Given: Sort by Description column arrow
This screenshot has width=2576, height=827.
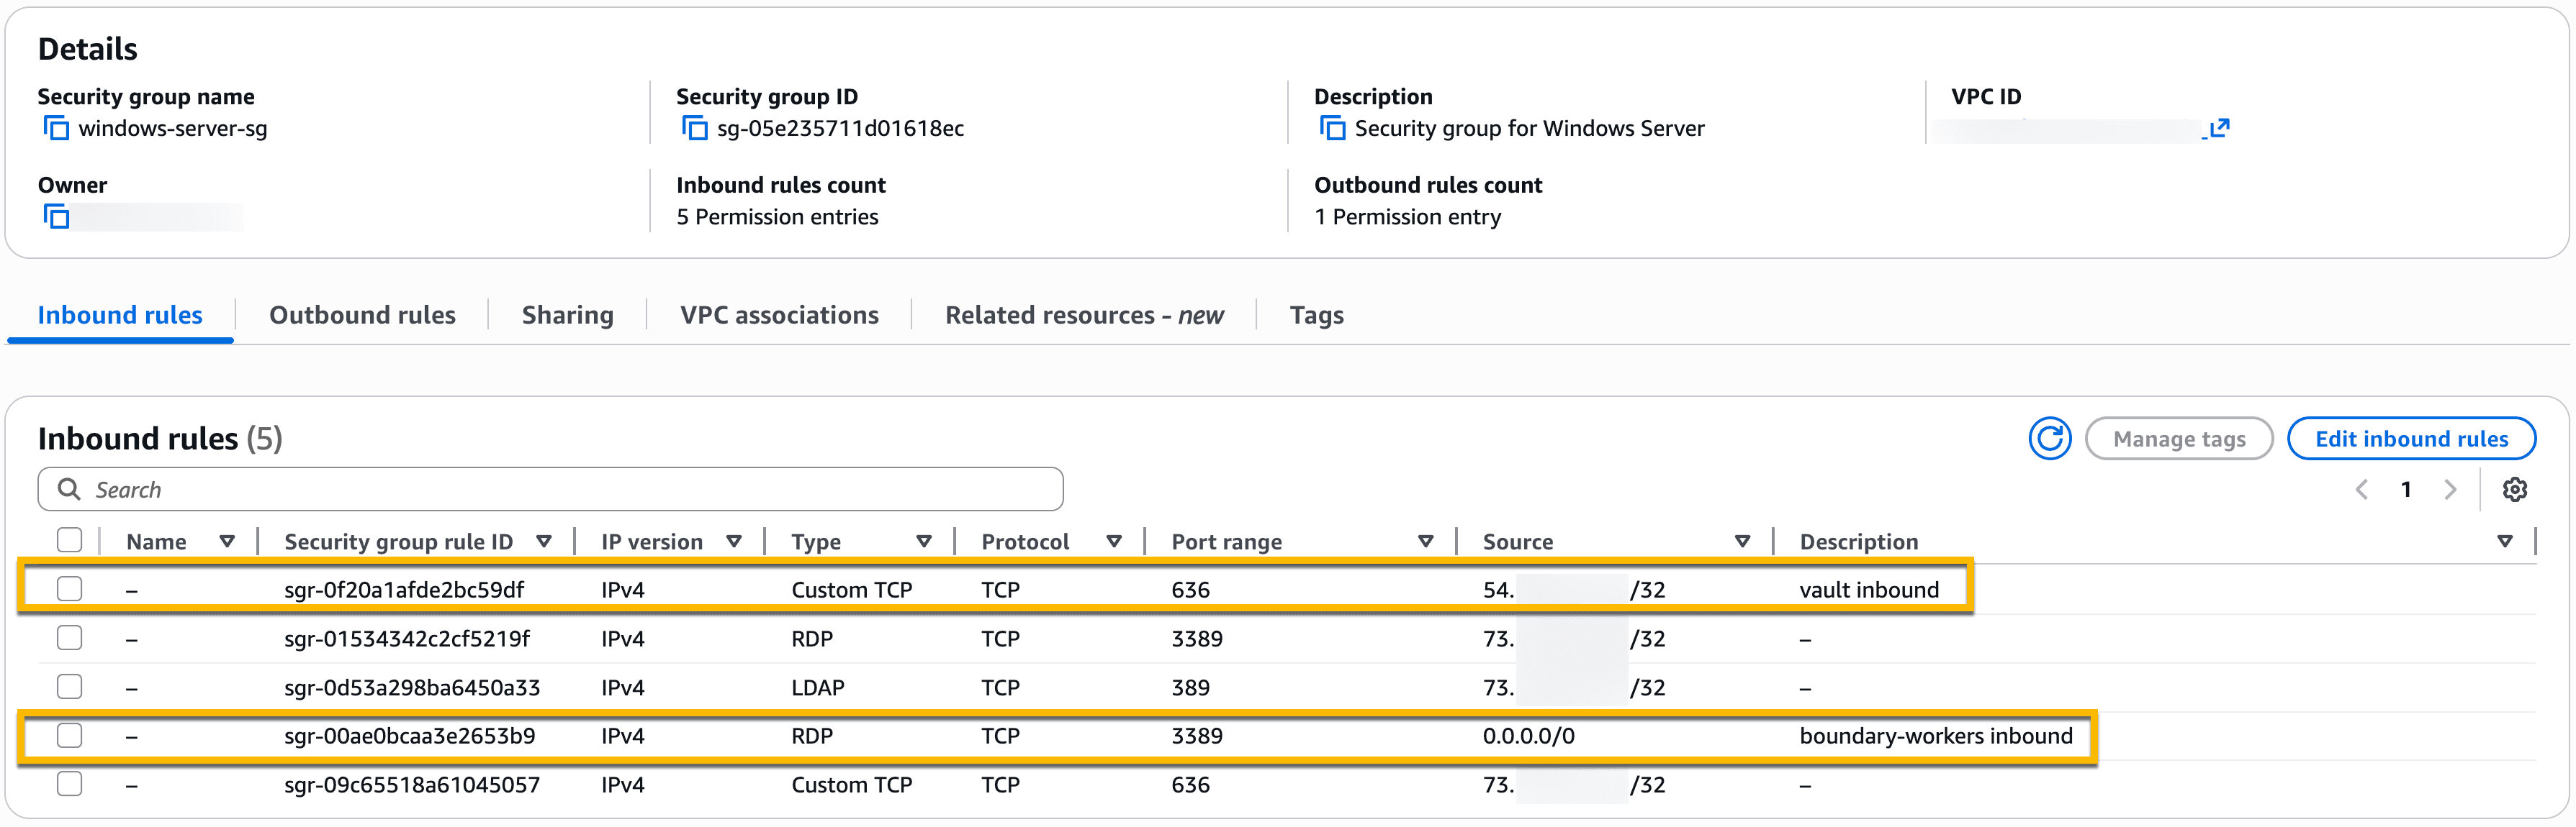Looking at the screenshot, I should point(2505,542).
